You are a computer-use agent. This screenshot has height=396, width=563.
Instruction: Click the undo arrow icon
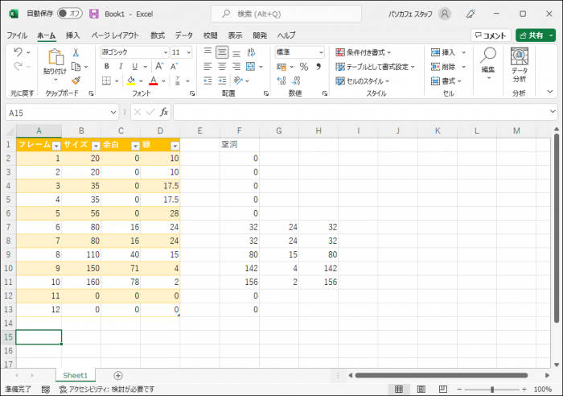click(x=18, y=52)
